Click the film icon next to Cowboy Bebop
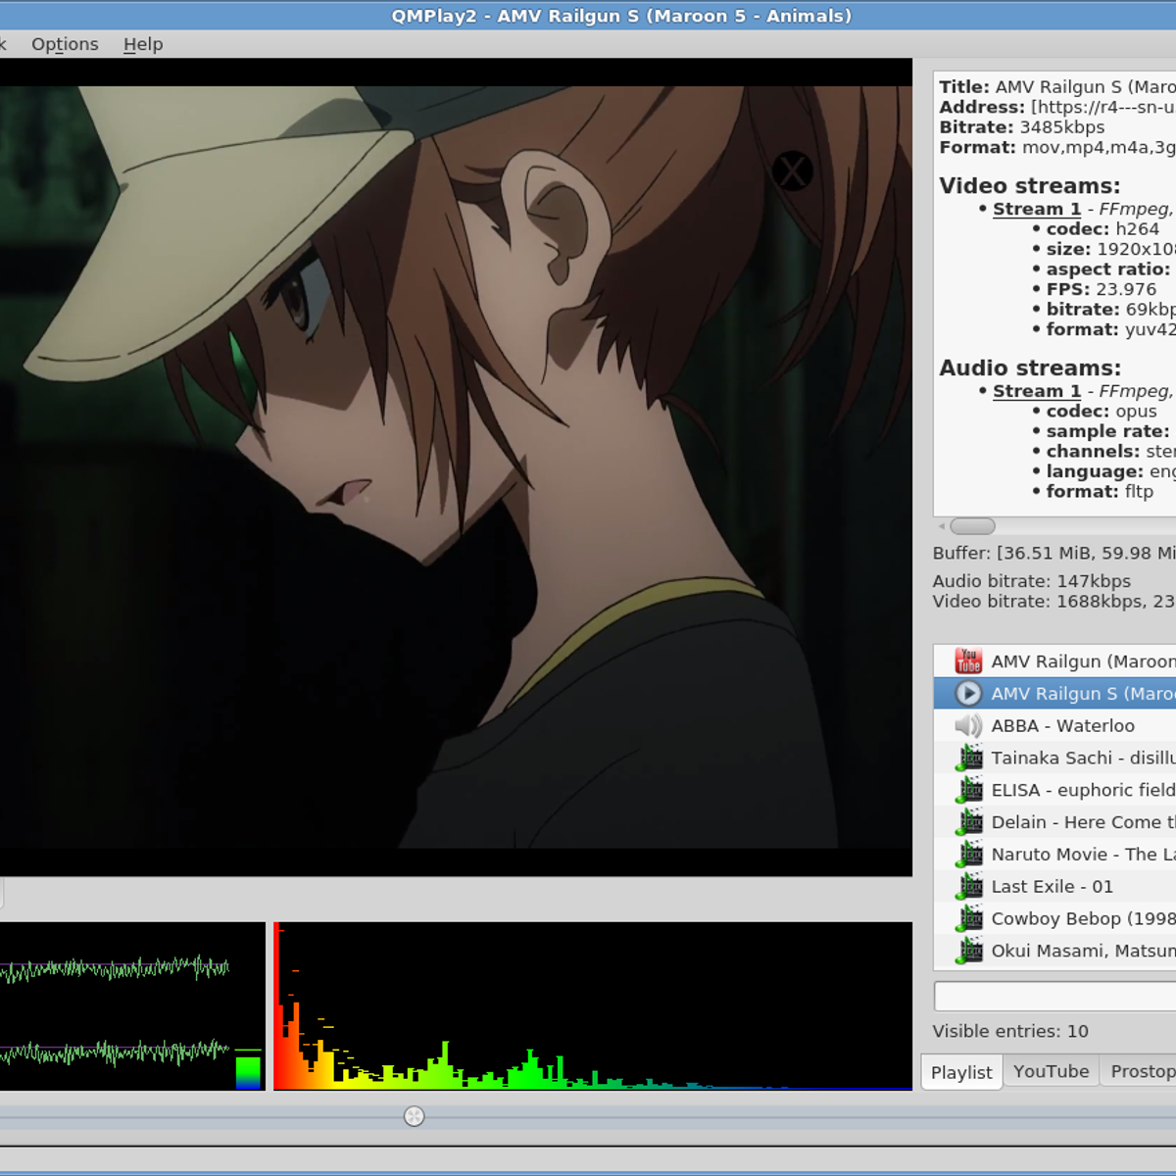1176x1176 pixels. pyautogui.click(x=969, y=918)
